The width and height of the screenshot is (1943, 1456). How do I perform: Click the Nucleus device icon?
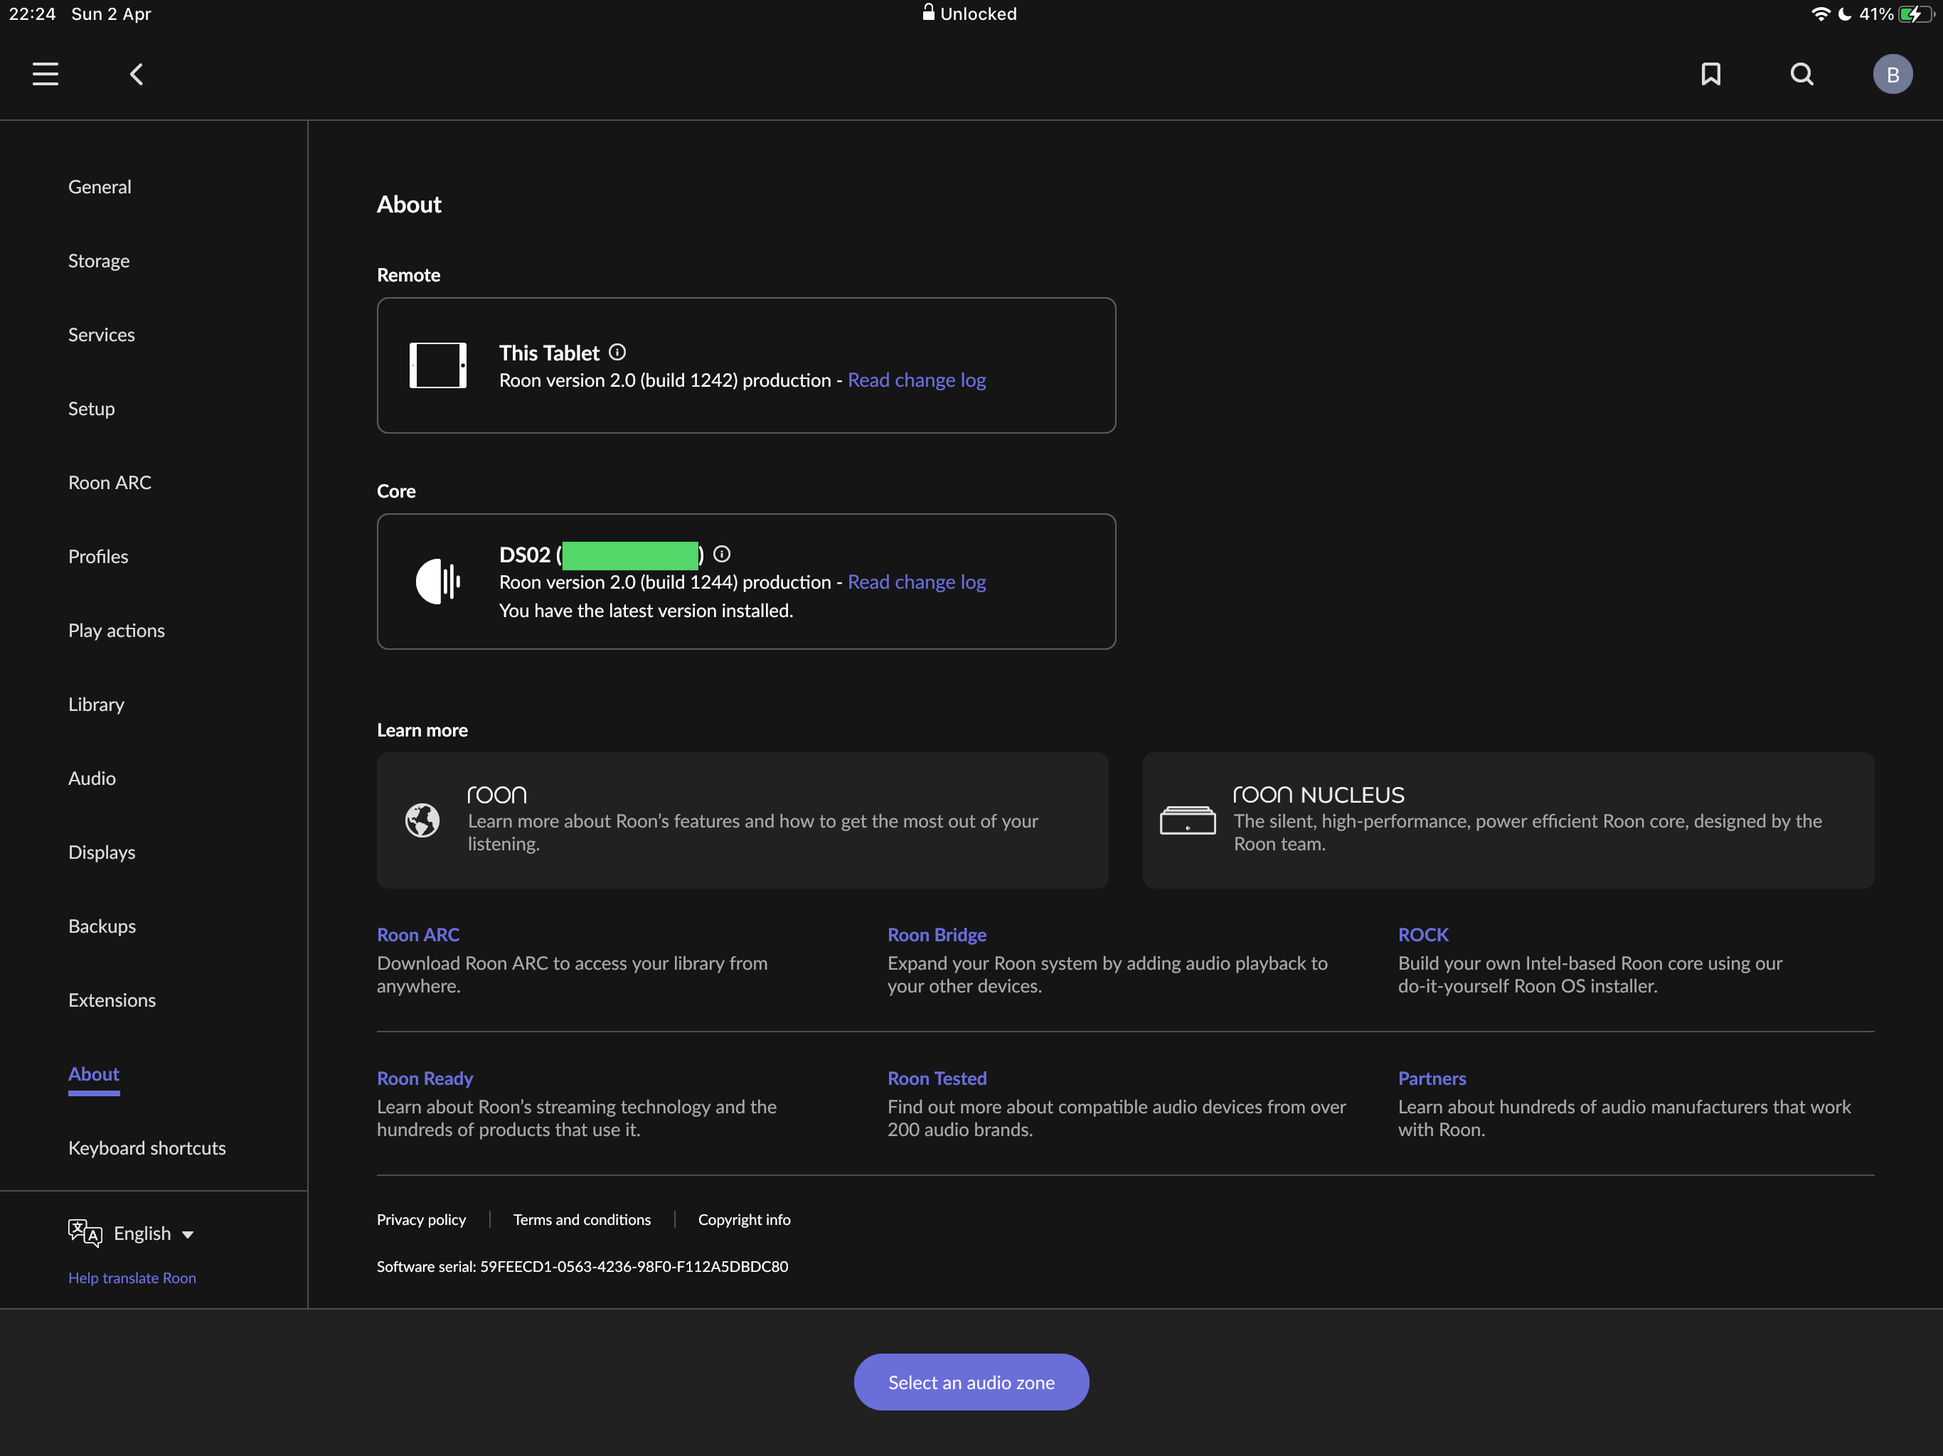1188,820
